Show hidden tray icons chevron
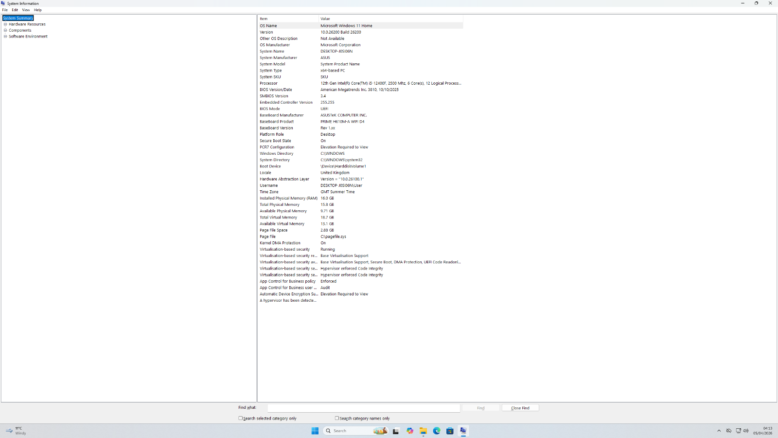This screenshot has height=438, width=778. pyautogui.click(x=719, y=431)
